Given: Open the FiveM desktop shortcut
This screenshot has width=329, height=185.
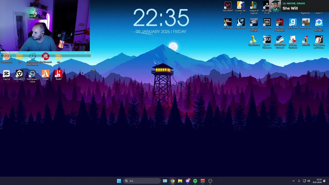Looking at the screenshot, I should [45, 75].
